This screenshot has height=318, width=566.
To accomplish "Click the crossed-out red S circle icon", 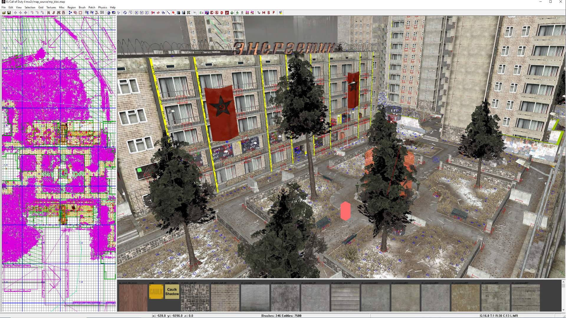I will point(217,13).
